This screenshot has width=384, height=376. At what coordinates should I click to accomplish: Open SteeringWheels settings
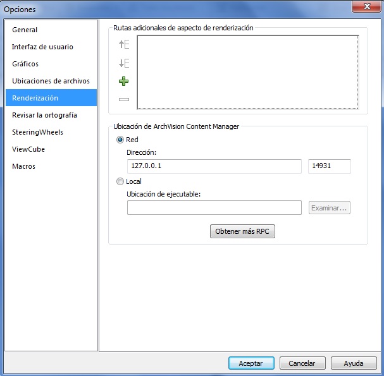[x=37, y=132]
